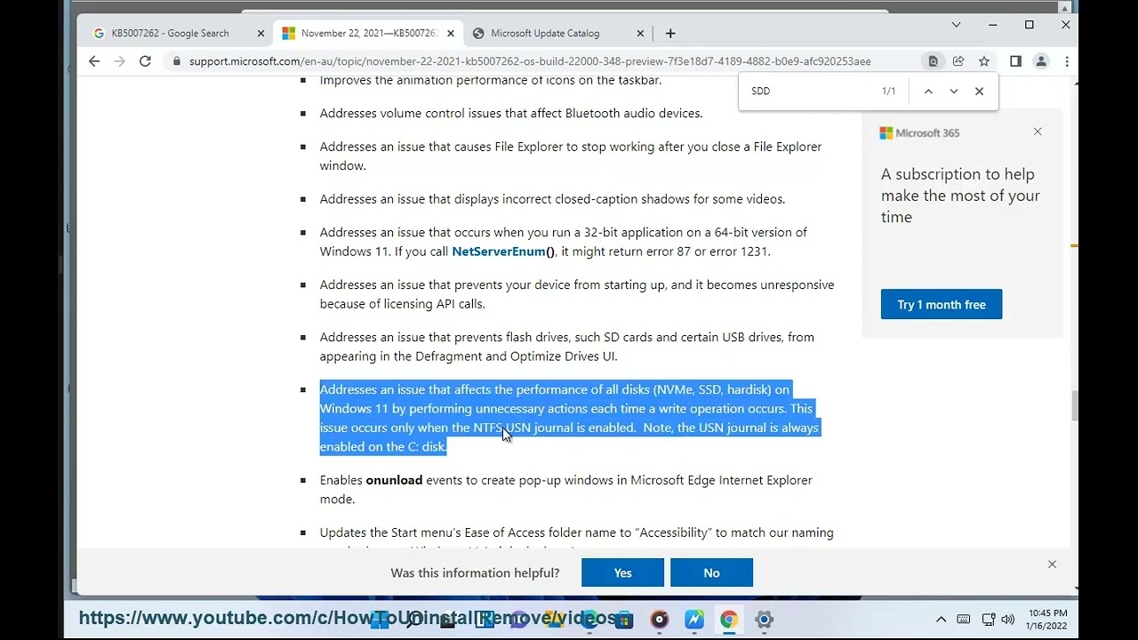Open the Chrome three-dot menu
Viewport: 1138px width, 640px height.
click(1066, 61)
